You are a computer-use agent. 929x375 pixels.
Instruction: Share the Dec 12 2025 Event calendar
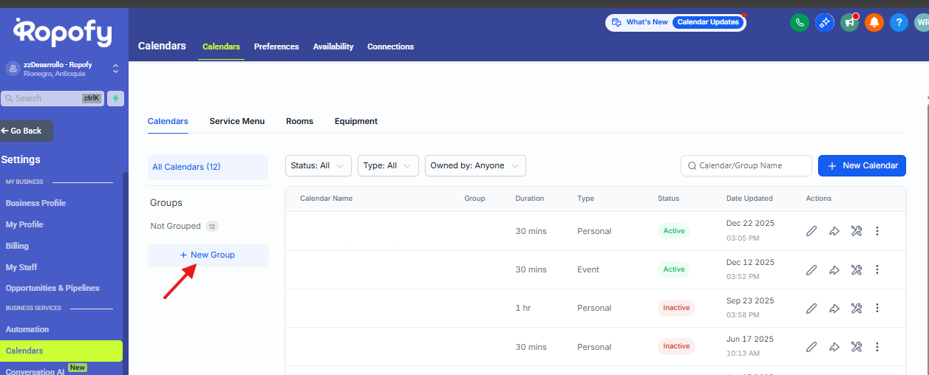[834, 269]
